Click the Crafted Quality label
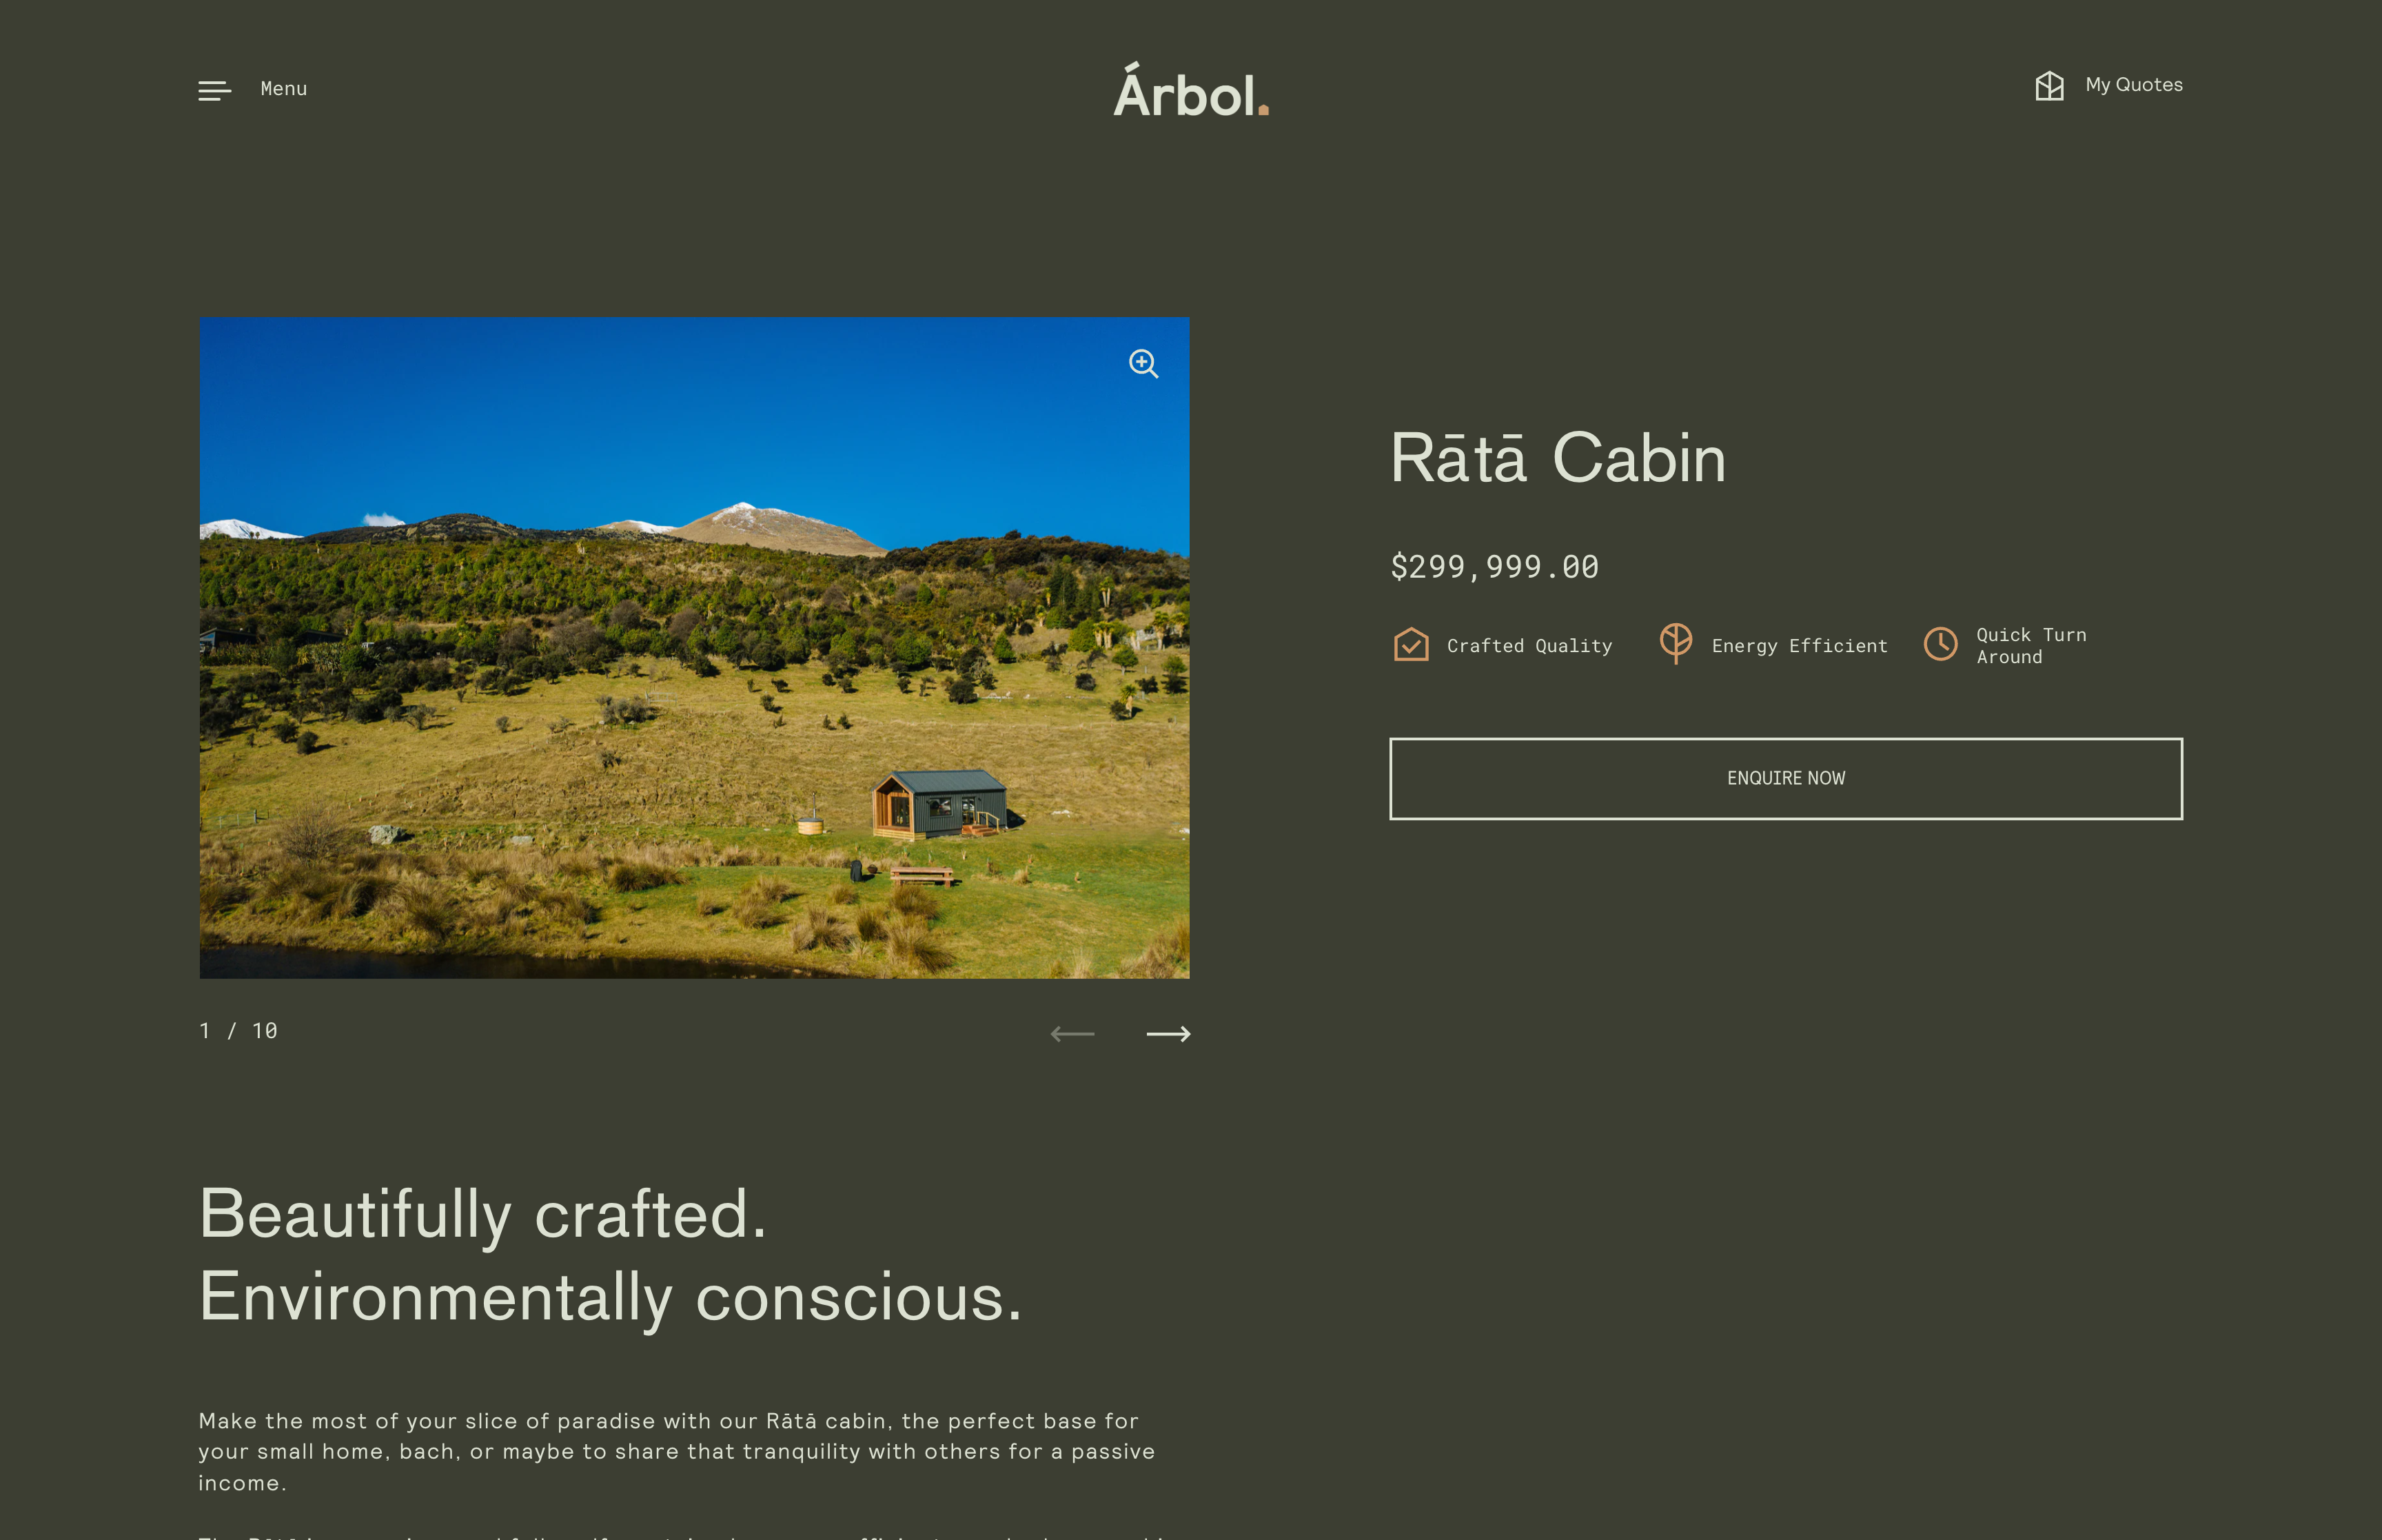Screen dimensions: 2382x1540 point(1529,645)
